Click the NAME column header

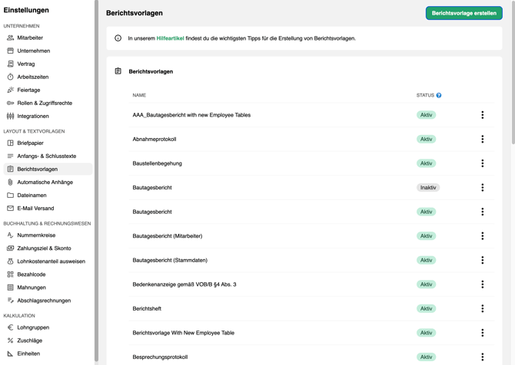139,95
